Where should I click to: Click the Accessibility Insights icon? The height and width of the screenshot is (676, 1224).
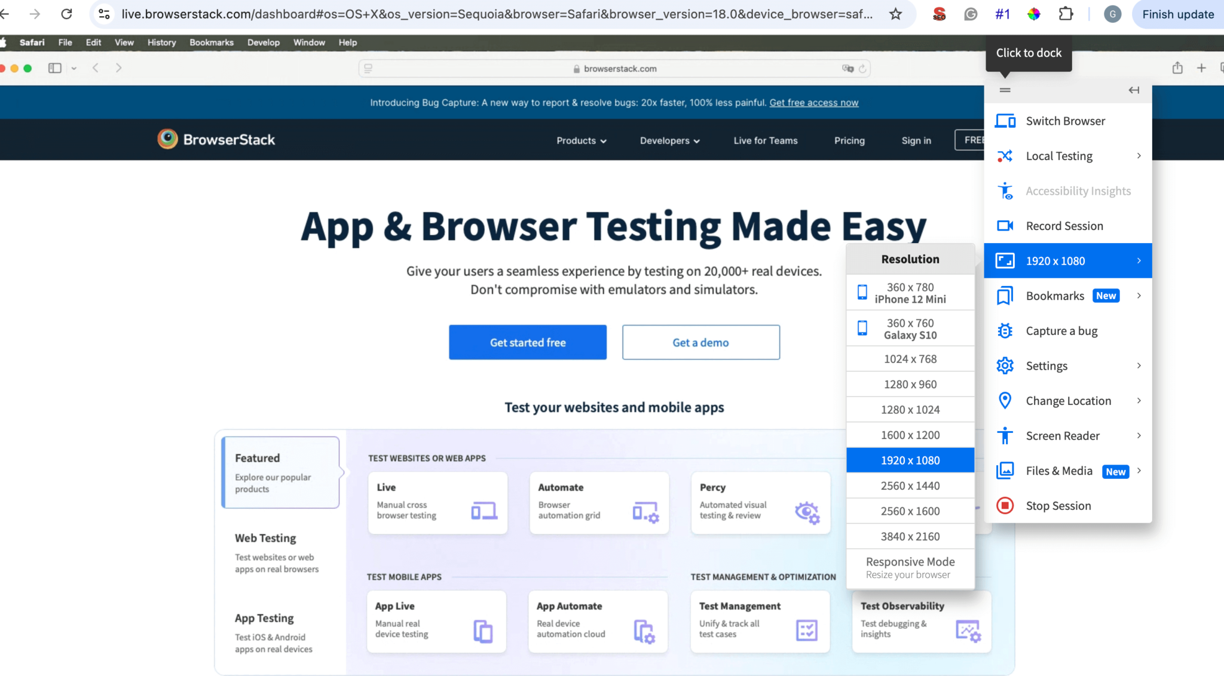point(1005,191)
